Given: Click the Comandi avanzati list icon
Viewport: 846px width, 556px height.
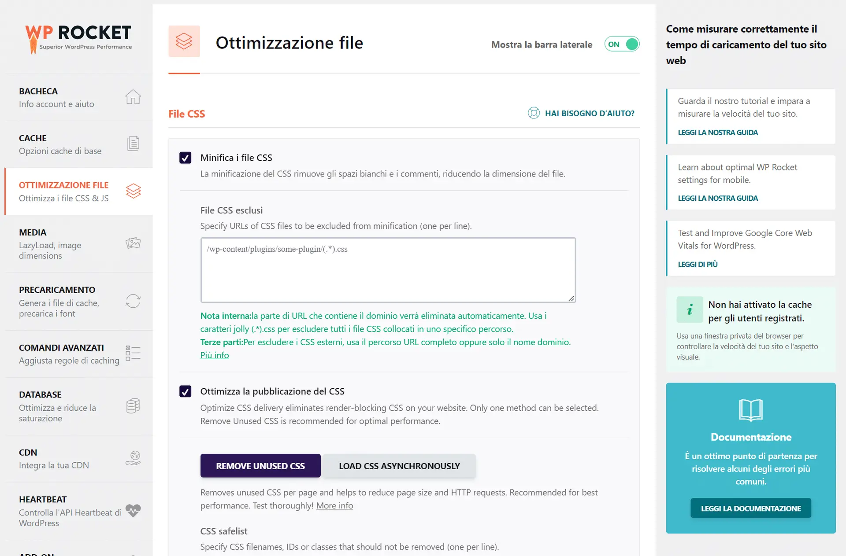Looking at the screenshot, I should click(133, 353).
